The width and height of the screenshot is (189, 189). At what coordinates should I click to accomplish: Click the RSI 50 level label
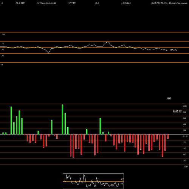click(3, 50)
